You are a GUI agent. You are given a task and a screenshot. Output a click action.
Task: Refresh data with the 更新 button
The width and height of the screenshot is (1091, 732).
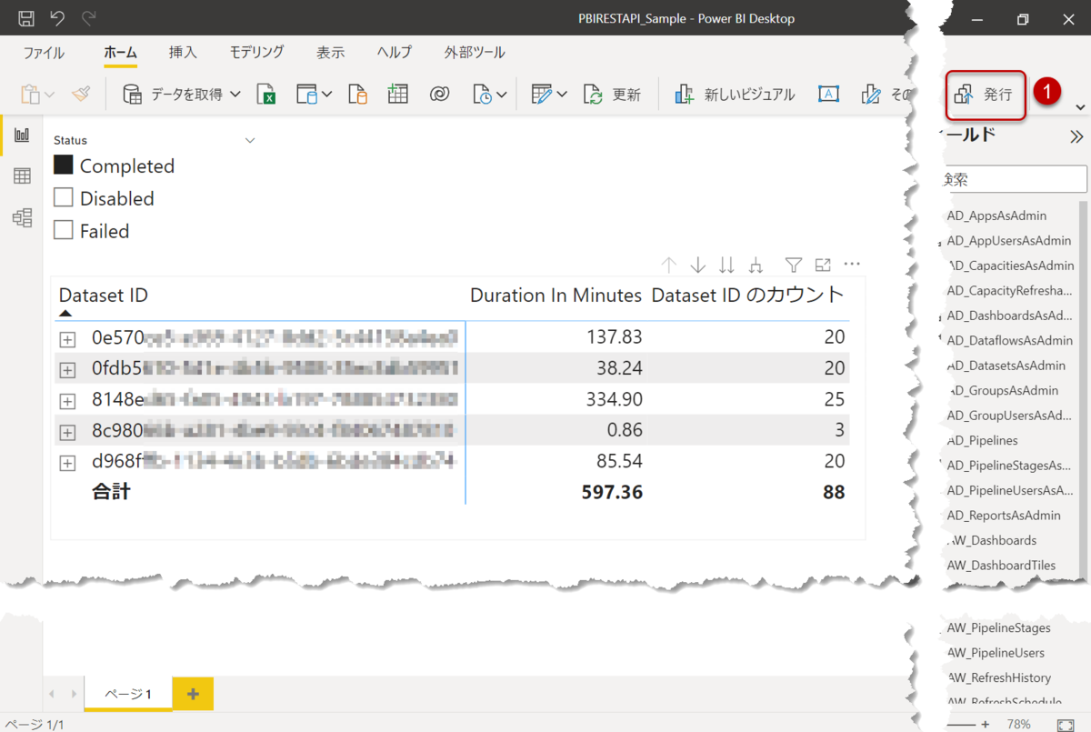tap(612, 95)
